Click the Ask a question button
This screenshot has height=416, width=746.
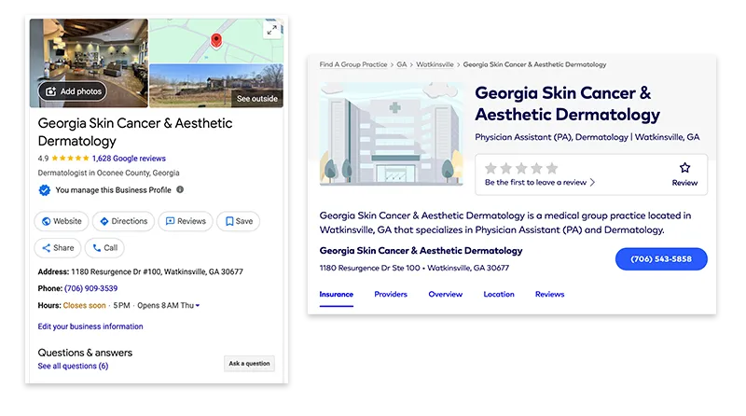[x=249, y=364]
